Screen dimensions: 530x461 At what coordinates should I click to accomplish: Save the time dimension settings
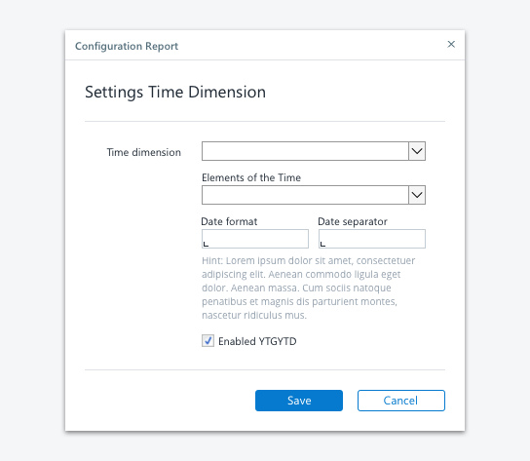click(299, 401)
